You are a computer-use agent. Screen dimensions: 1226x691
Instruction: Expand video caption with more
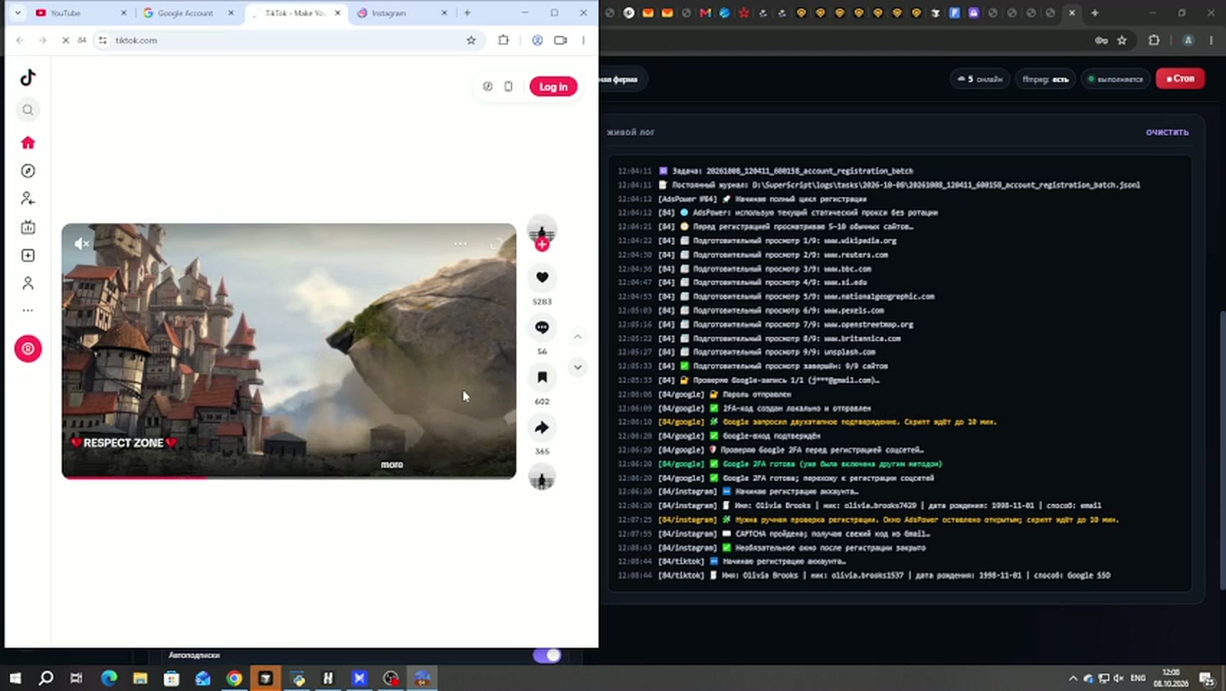[391, 464]
